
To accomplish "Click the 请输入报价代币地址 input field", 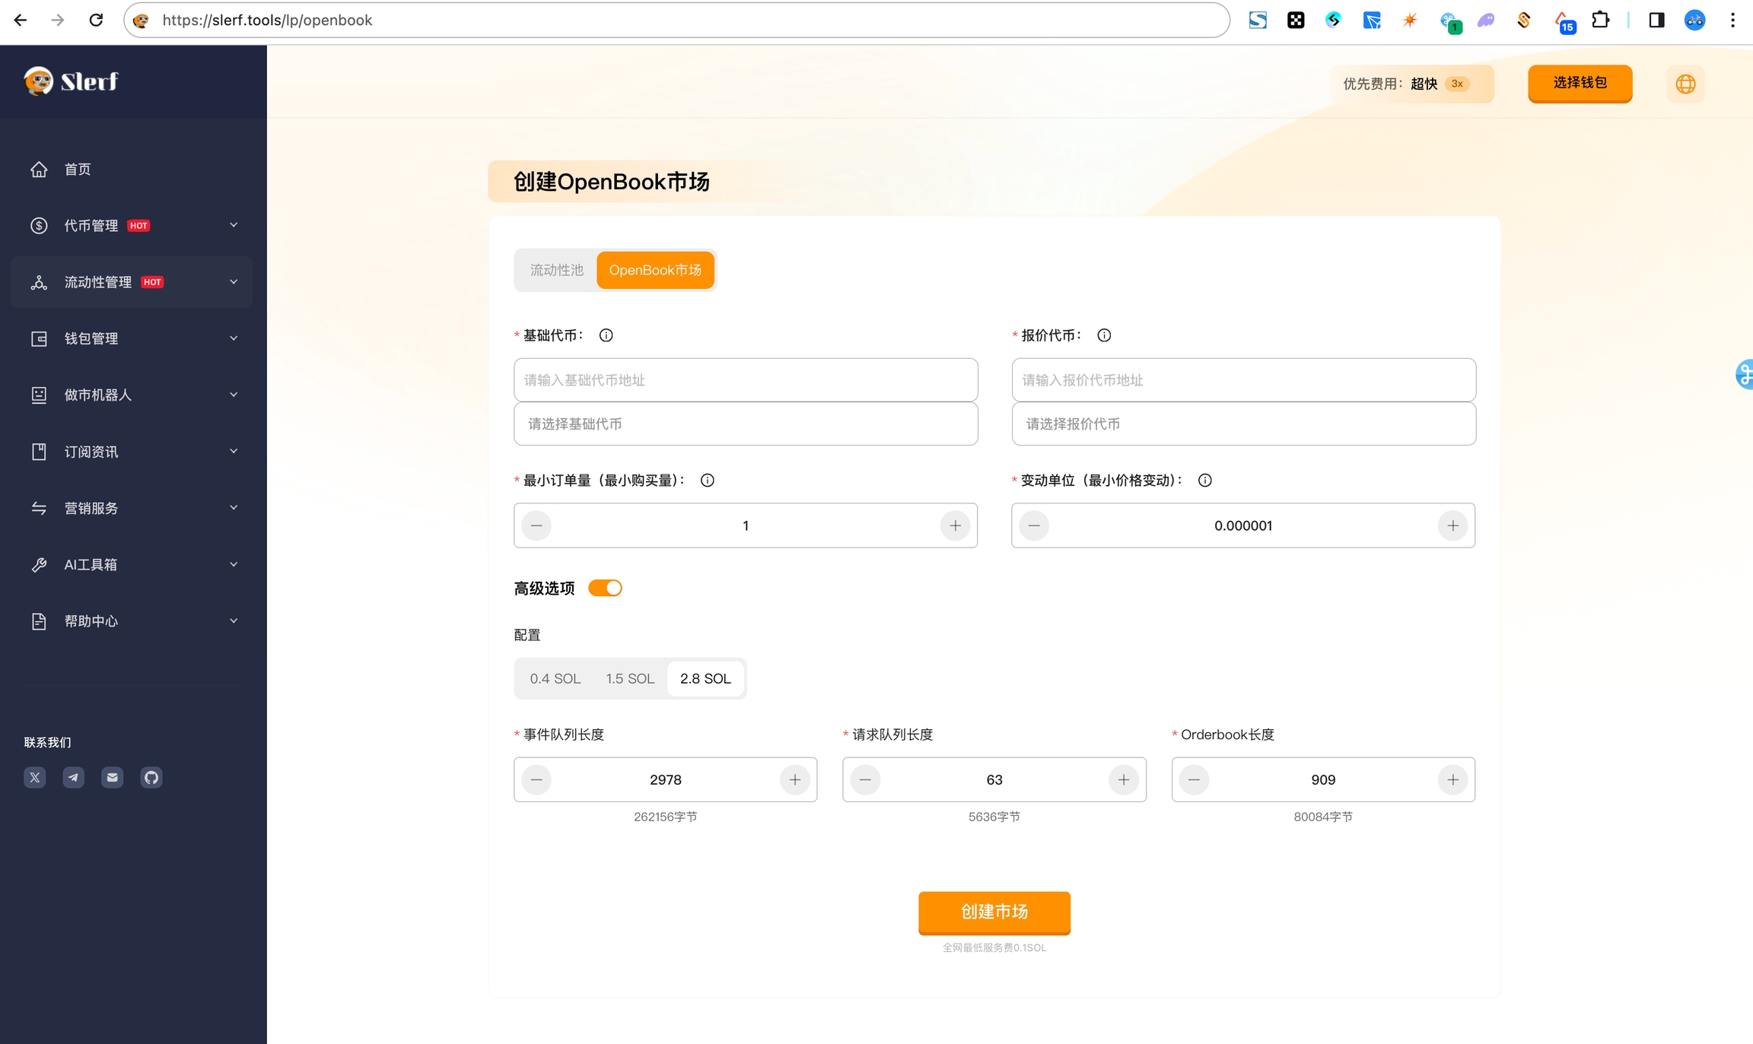I will (1243, 380).
